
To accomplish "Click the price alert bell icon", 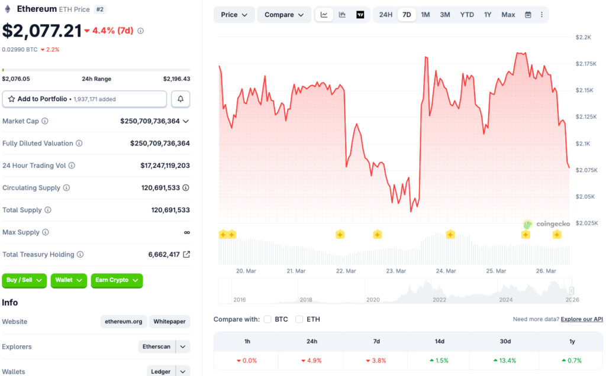I will (x=180, y=99).
